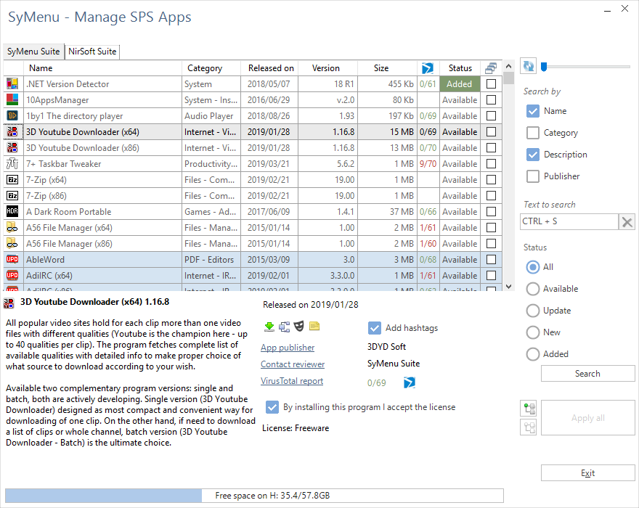Viewport: 639px width, 508px height.
Task: Click the 7-Zip (x86) app icon
Action: [12, 195]
